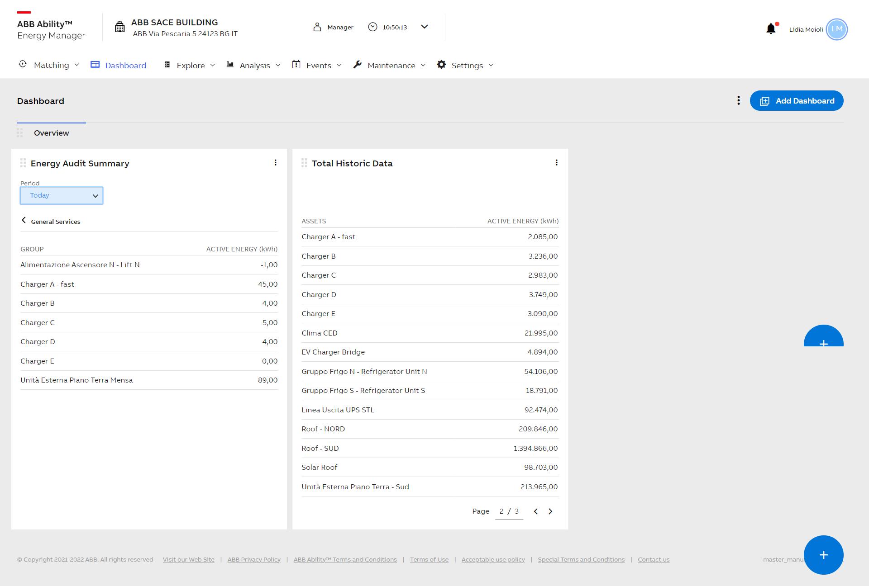The width and height of the screenshot is (869, 586).
Task: Open Terms of Use link
Action: click(x=429, y=560)
